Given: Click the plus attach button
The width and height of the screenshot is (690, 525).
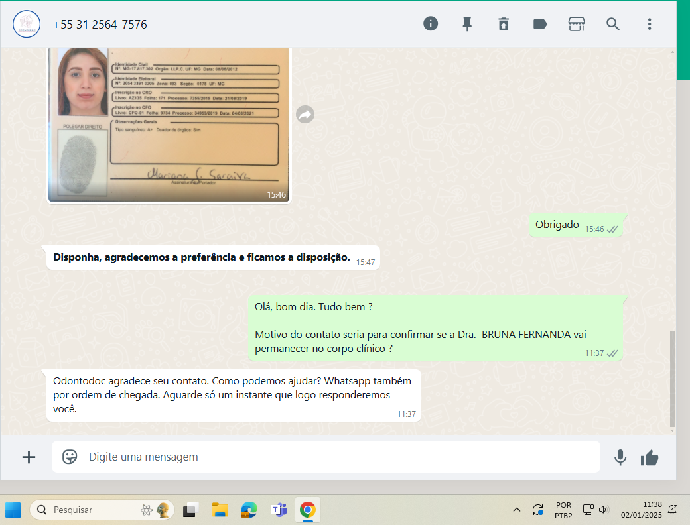Looking at the screenshot, I should tap(29, 457).
